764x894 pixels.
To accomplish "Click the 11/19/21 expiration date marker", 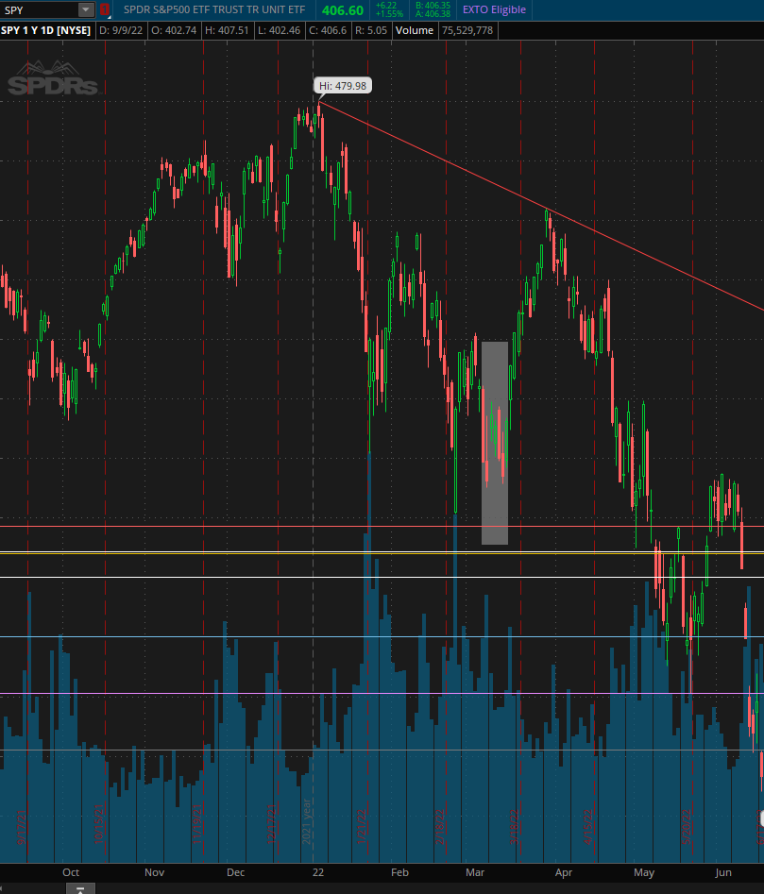I will tap(197, 824).
